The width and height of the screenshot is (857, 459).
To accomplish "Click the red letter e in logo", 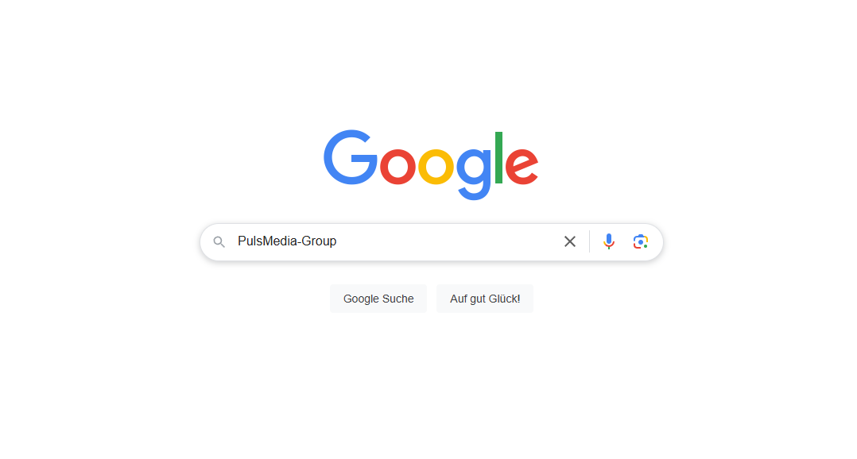I will (x=522, y=166).
